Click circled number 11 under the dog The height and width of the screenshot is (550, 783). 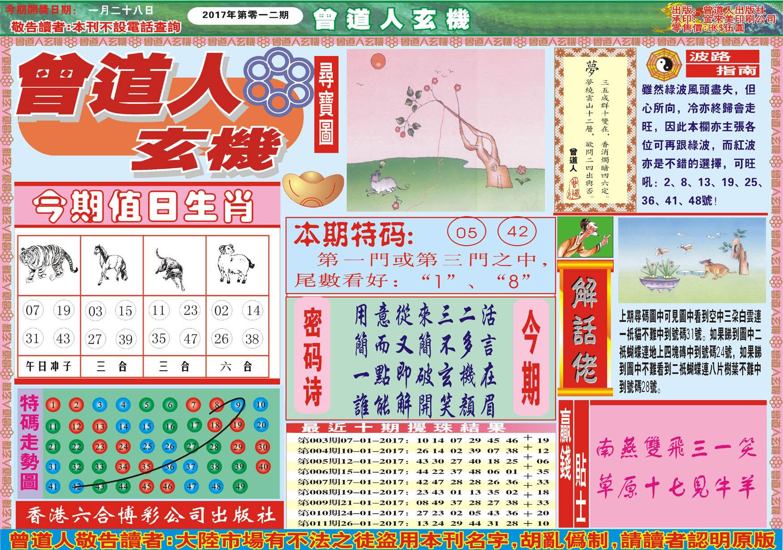tap(158, 311)
